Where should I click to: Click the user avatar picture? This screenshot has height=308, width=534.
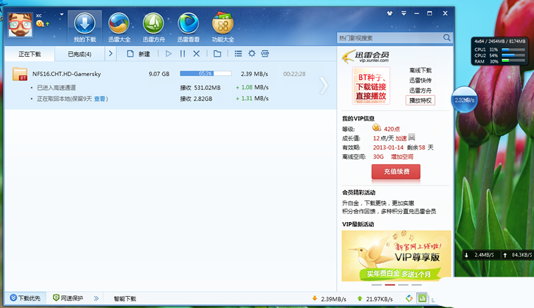coord(20,25)
